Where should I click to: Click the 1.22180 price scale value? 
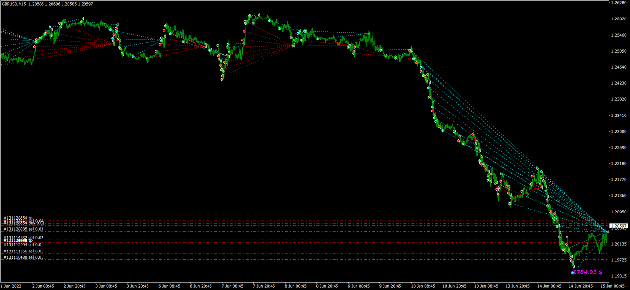pos(618,164)
